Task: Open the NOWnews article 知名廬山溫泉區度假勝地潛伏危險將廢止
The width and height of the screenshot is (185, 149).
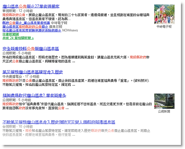Action: [x=32, y=30]
